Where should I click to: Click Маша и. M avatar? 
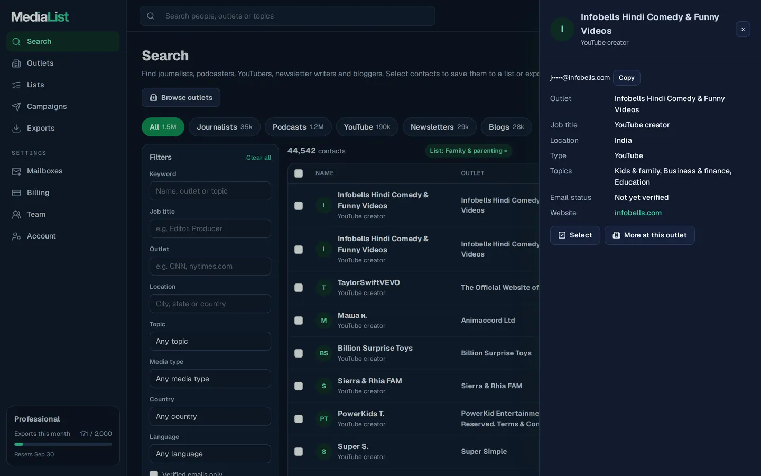tap(324, 321)
